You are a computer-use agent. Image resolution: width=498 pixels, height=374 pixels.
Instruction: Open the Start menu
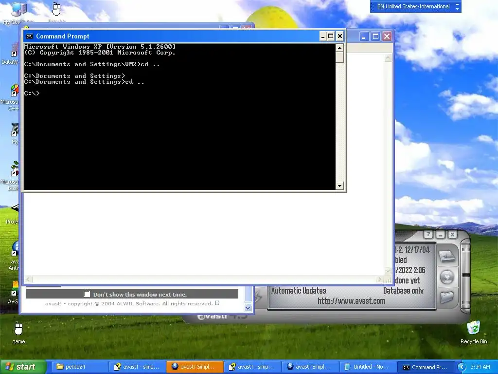point(22,367)
